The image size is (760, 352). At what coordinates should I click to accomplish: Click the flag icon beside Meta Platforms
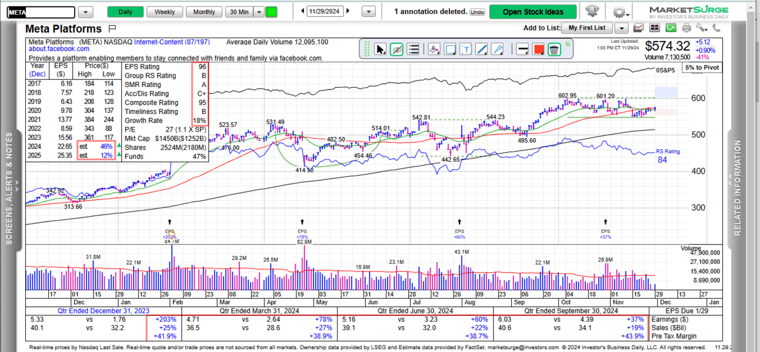[x=112, y=28]
